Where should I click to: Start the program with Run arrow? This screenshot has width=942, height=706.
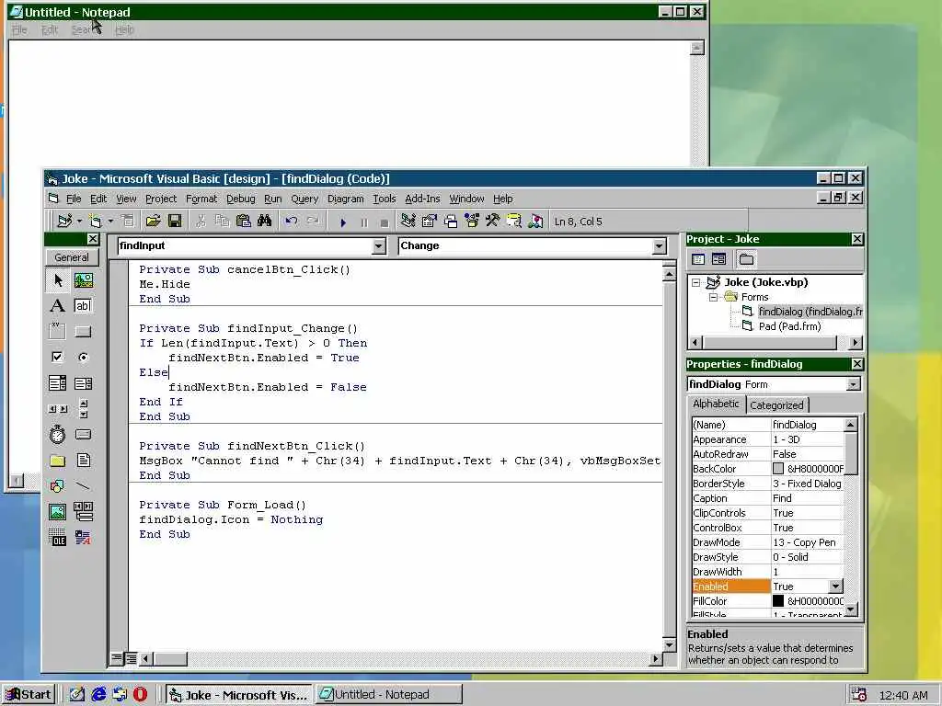(x=343, y=222)
